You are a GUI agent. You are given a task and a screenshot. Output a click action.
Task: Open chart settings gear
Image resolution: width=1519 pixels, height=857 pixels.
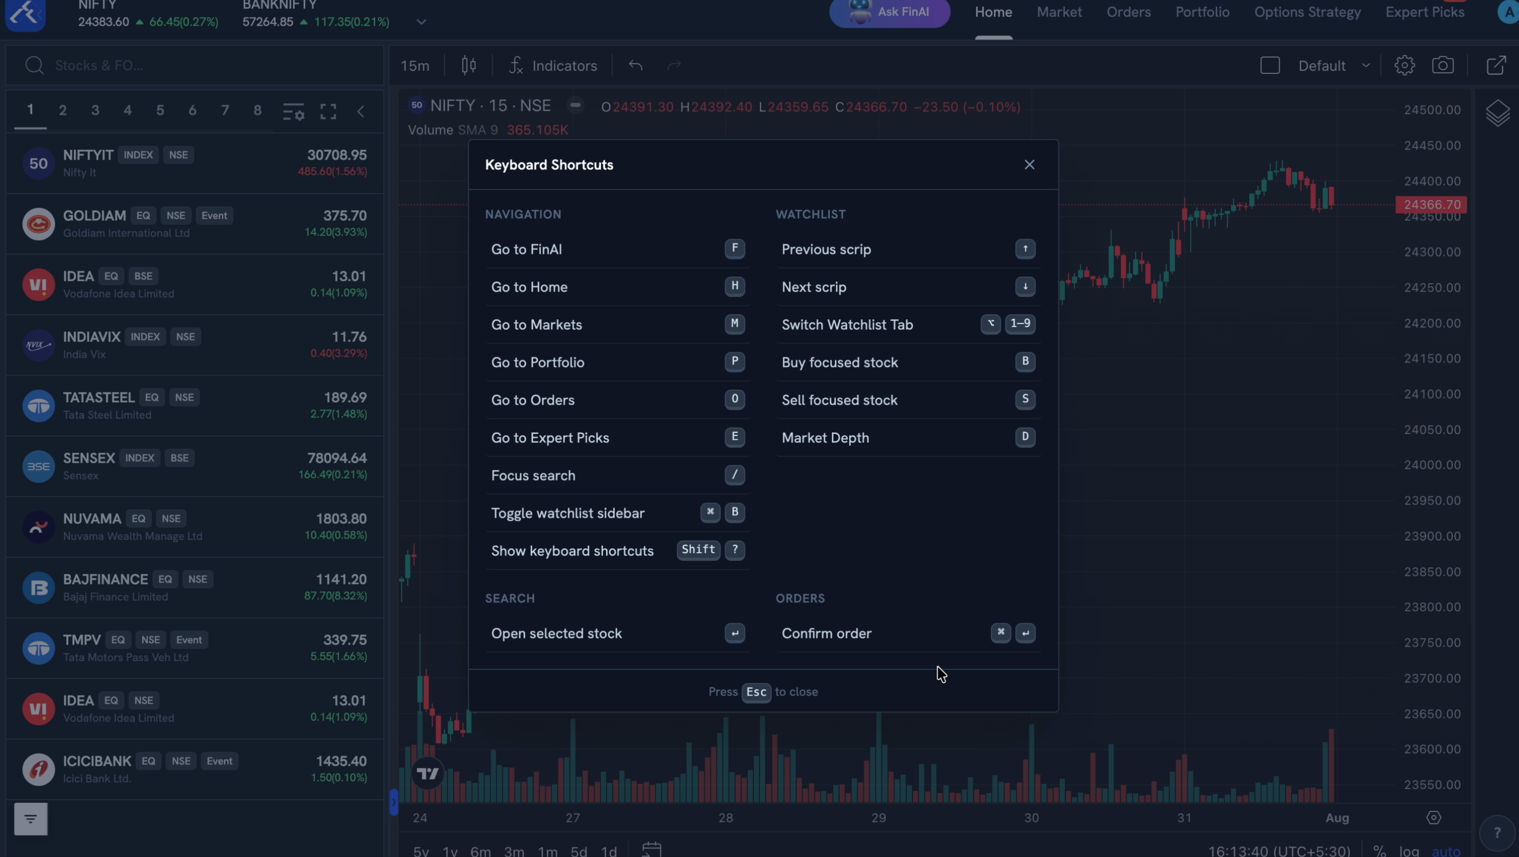pyautogui.click(x=1404, y=65)
